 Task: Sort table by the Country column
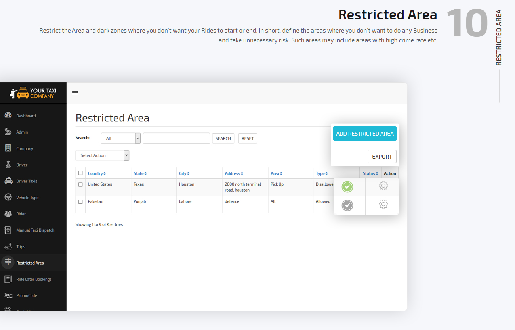[x=97, y=173]
